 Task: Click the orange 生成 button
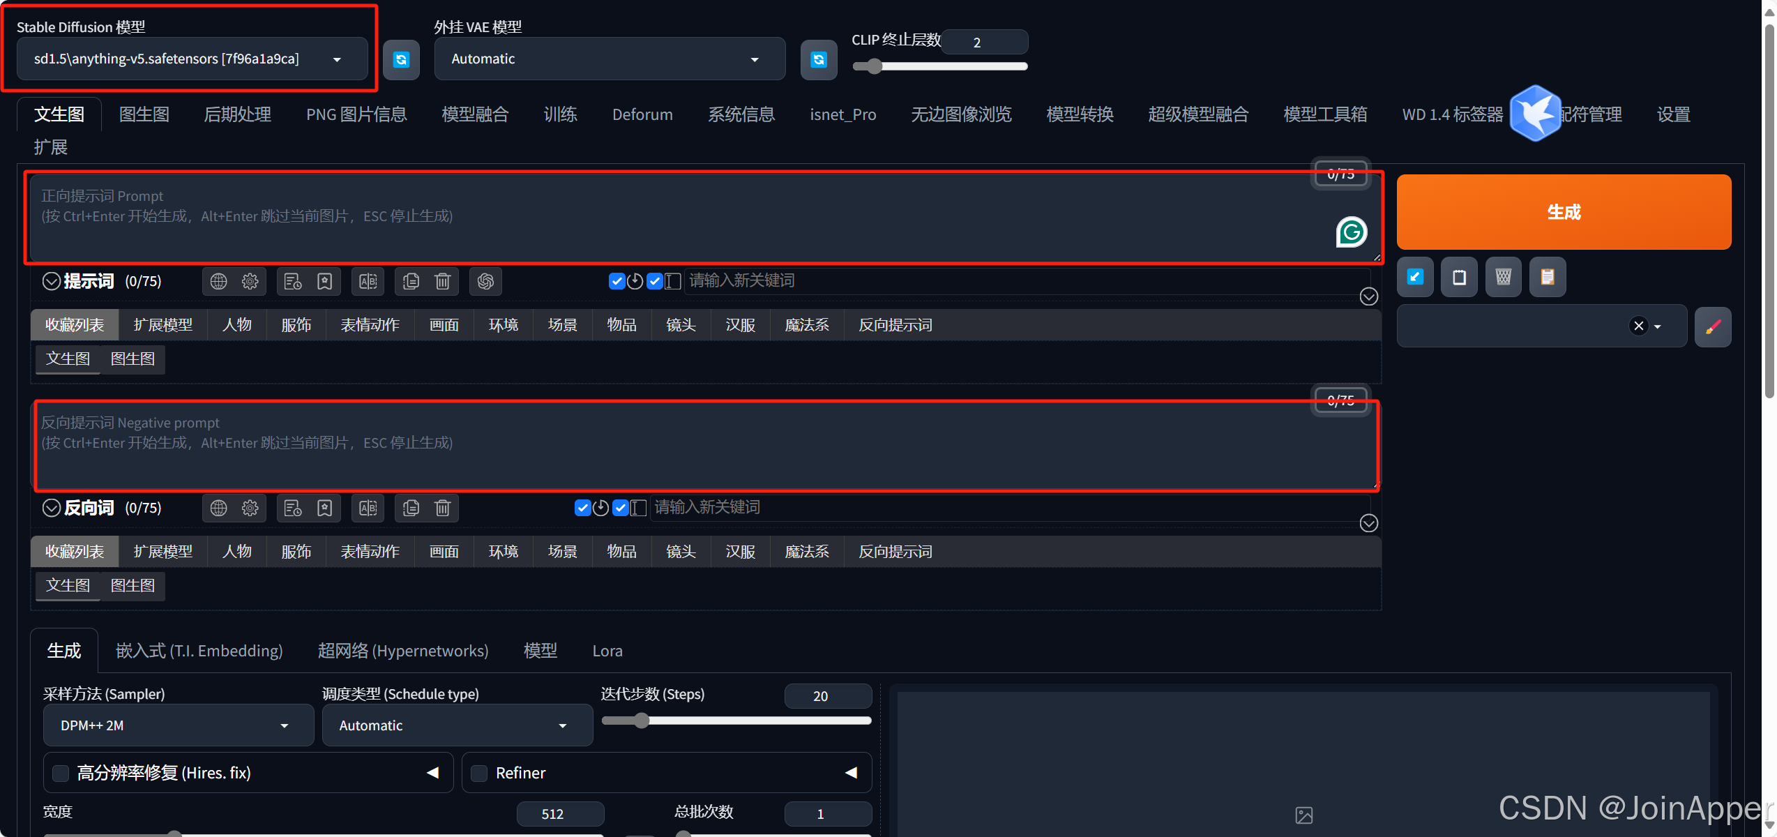pos(1563,212)
